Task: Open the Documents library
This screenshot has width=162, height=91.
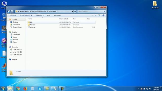Action: (16, 35)
